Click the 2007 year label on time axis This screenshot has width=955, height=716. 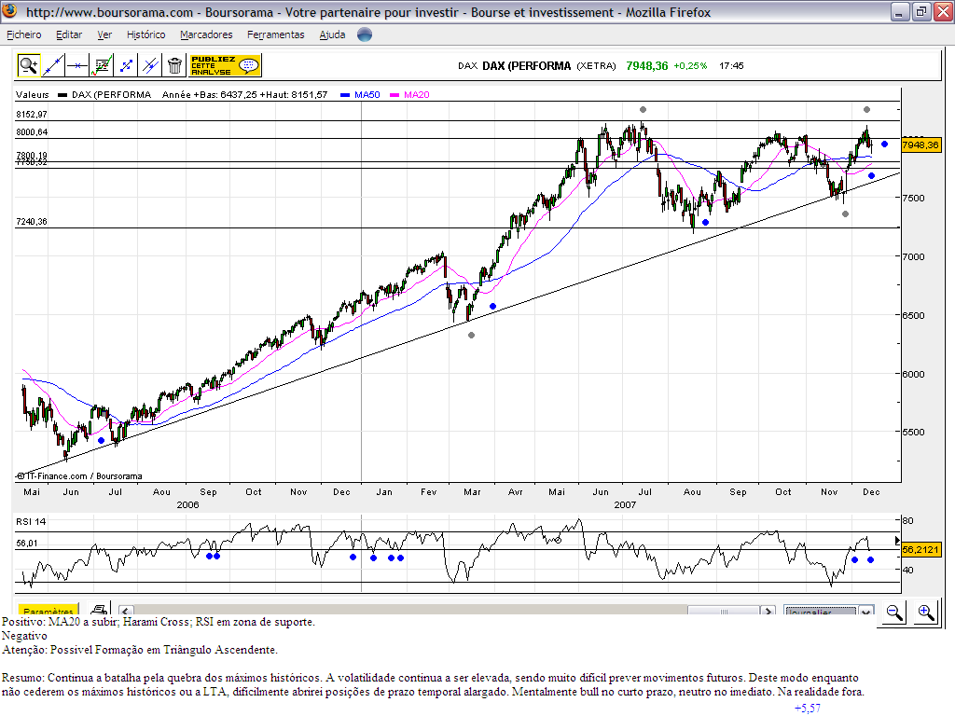625,504
